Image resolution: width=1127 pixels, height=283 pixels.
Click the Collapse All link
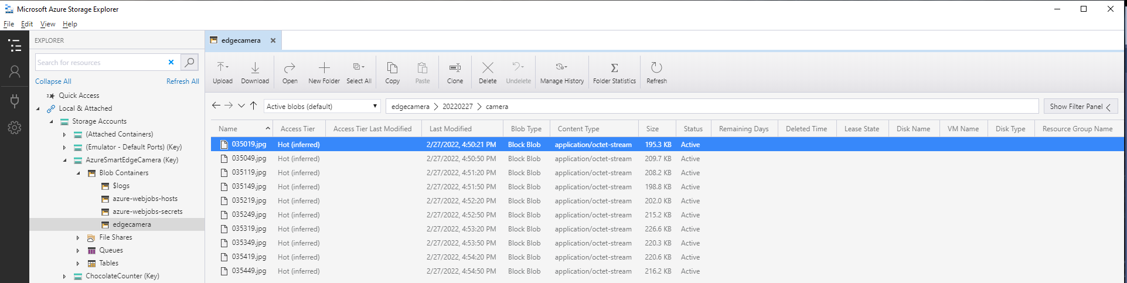[53, 81]
